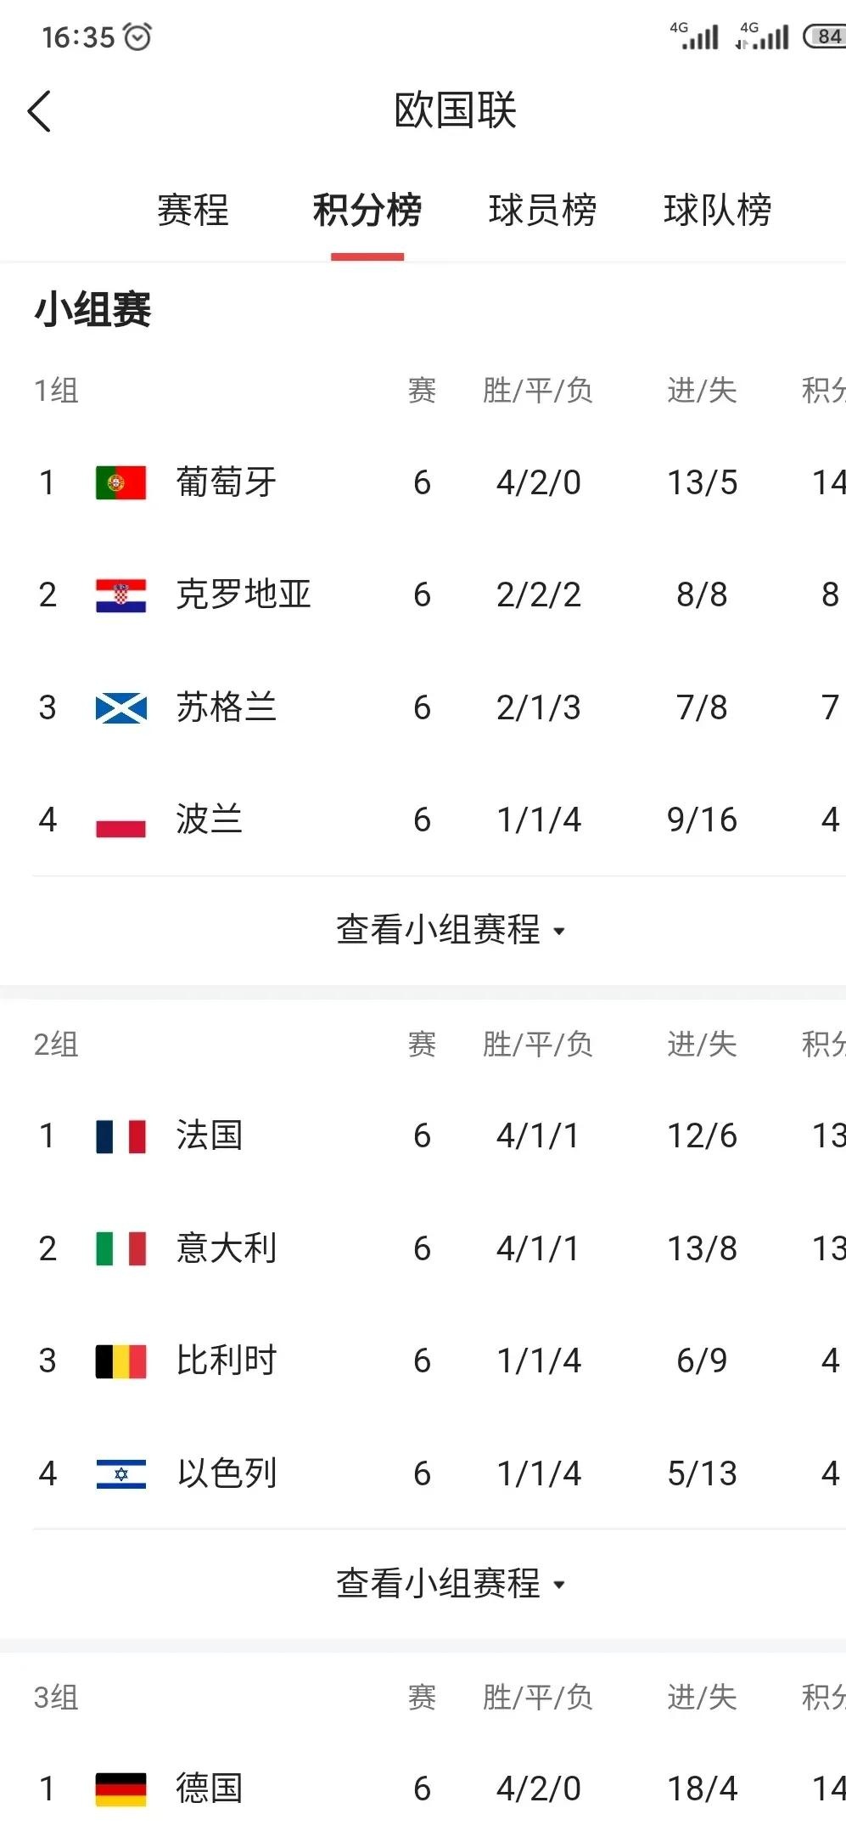Open the dropdown arrow beside 查看小组赛程
Screen dimensions: 846x1842
pos(559,932)
